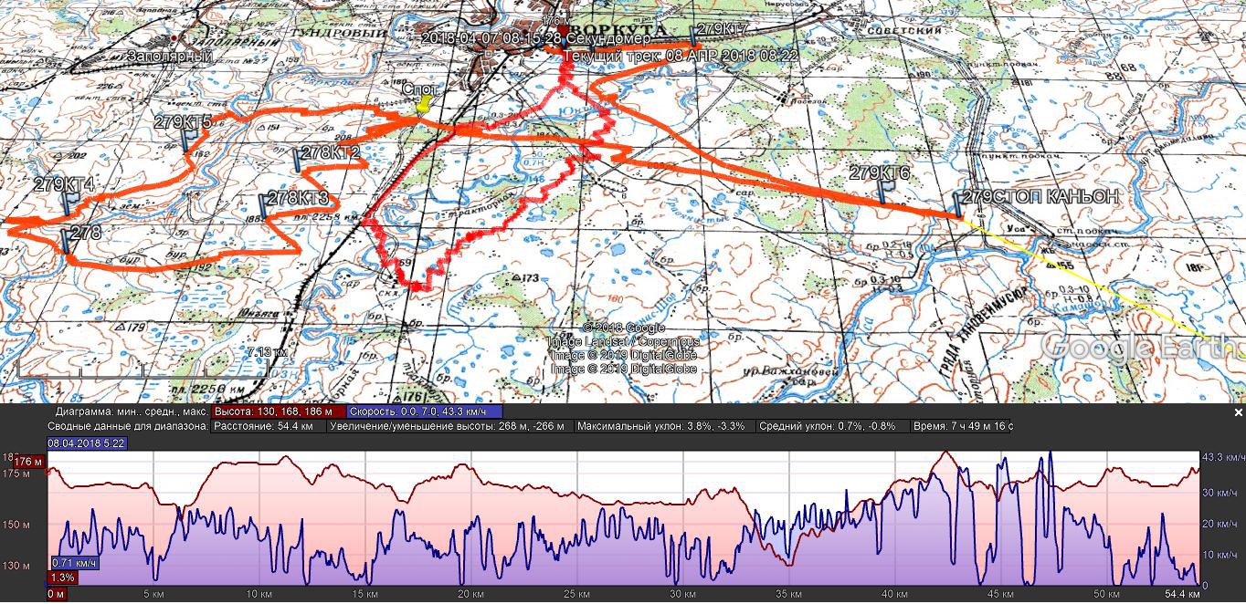Open the 279СТОП КАНЬОН flag placemark

tap(956, 206)
